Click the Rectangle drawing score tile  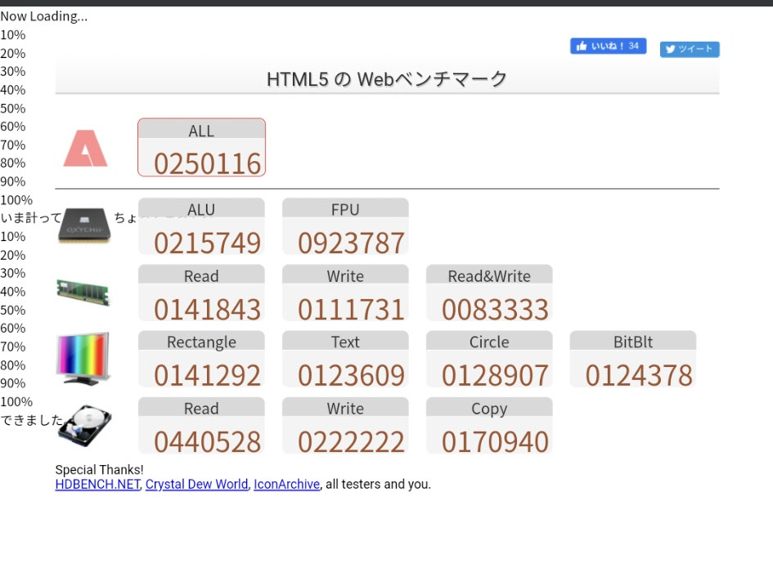(x=201, y=359)
